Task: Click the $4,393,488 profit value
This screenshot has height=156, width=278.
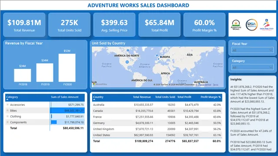Action: pyautogui.click(x=192, y=117)
